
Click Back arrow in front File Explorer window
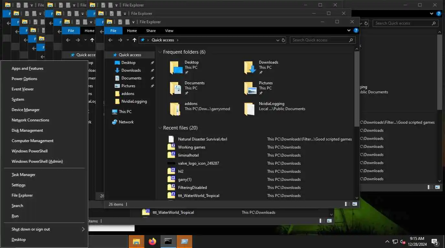point(110,40)
